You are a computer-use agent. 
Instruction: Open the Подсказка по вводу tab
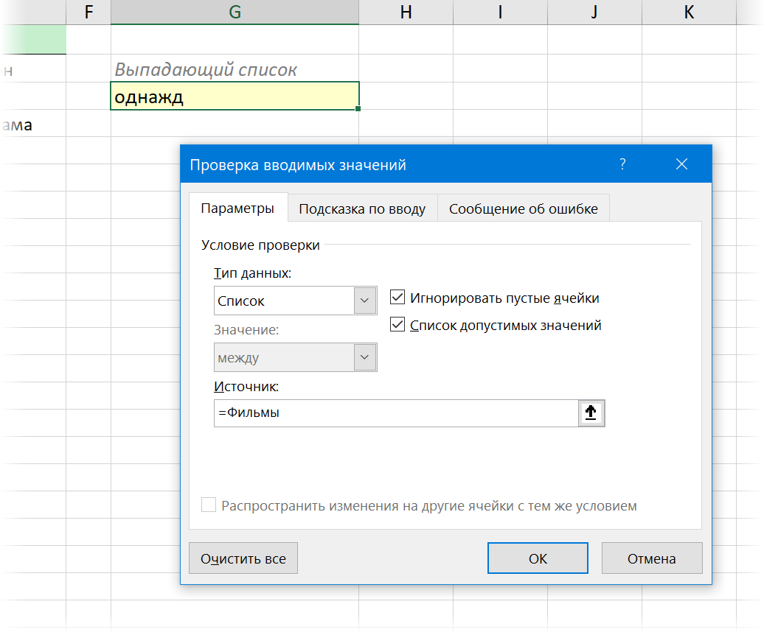tap(362, 208)
